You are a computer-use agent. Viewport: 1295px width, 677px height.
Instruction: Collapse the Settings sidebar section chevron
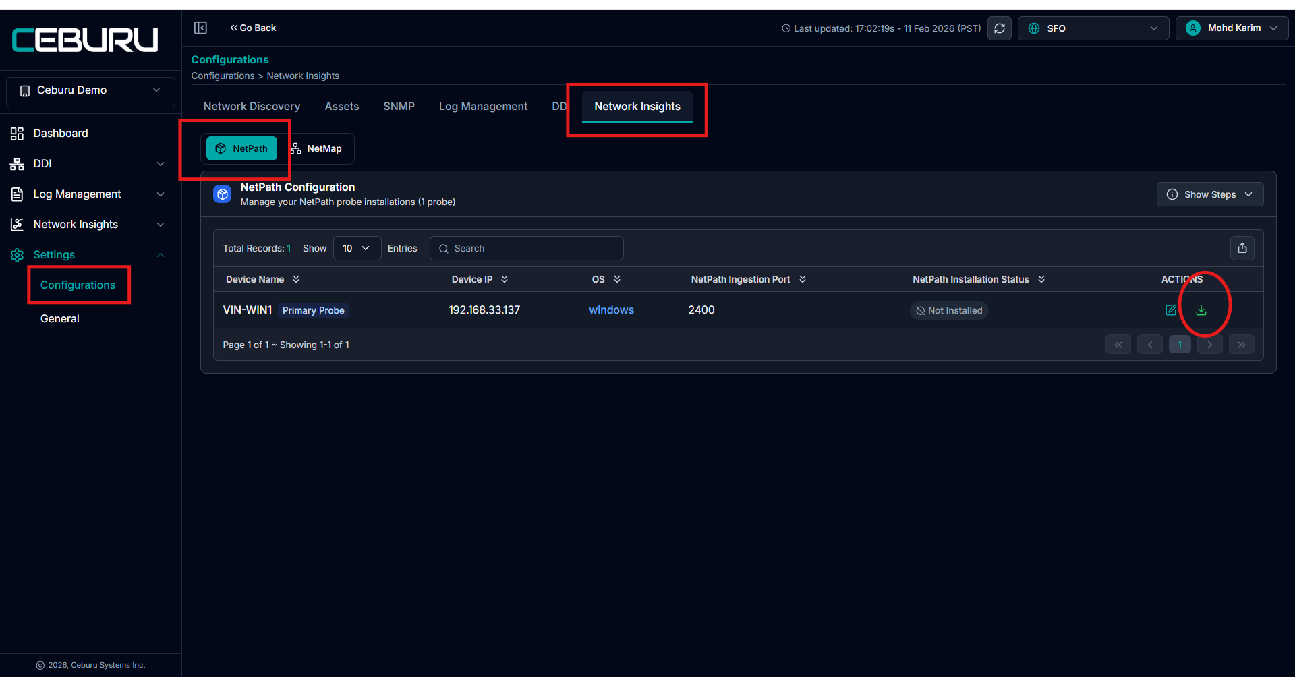point(161,255)
